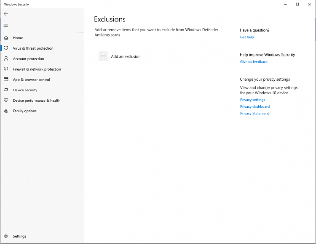
Task: Open the Privacy dashboard link
Action: click(255, 106)
